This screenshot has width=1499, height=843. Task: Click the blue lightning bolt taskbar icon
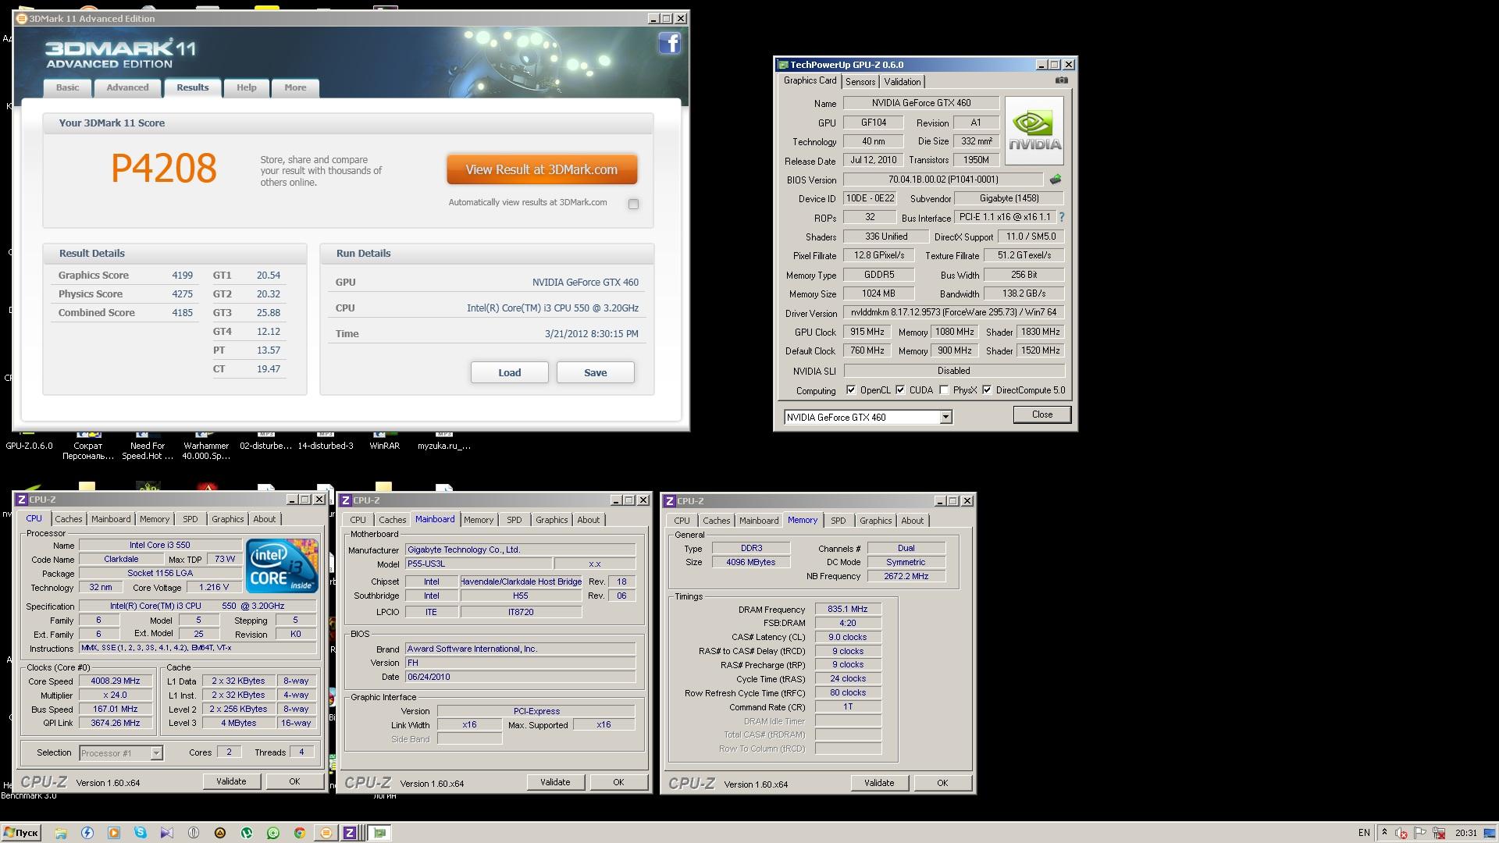[x=87, y=833]
